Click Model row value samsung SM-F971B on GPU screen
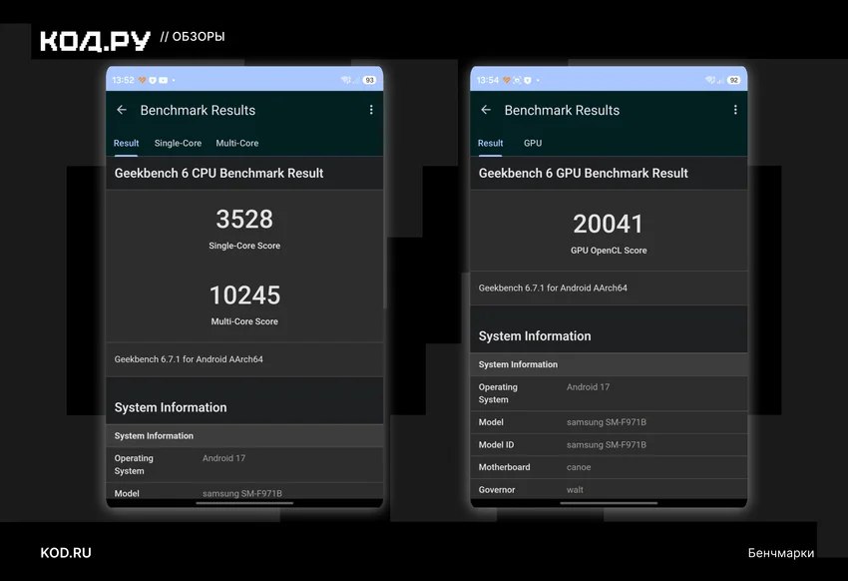This screenshot has height=581, width=848. (x=607, y=422)
